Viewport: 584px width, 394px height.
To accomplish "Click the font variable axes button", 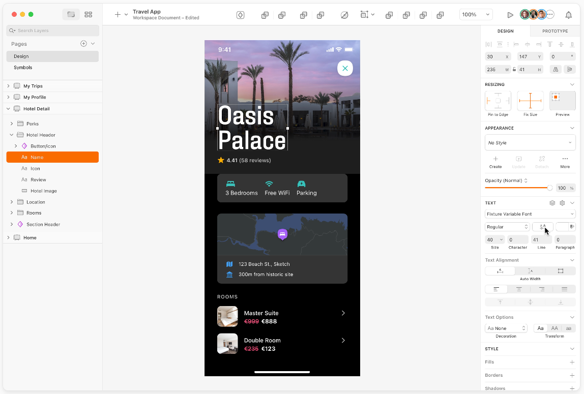I will coord(543,227).
